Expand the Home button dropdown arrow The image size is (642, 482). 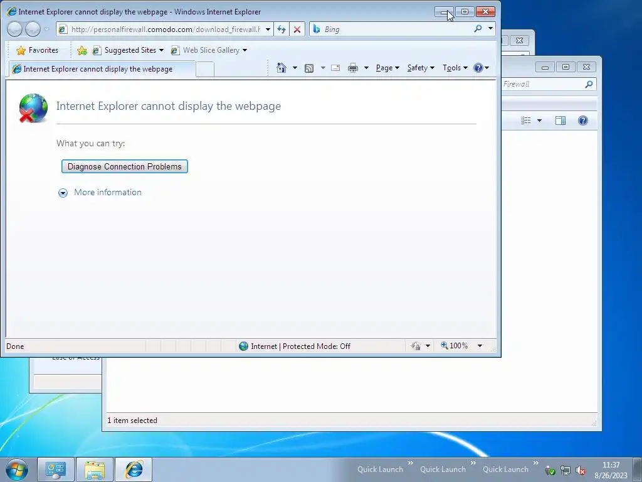pyautogui.click(x=295, y=68)
